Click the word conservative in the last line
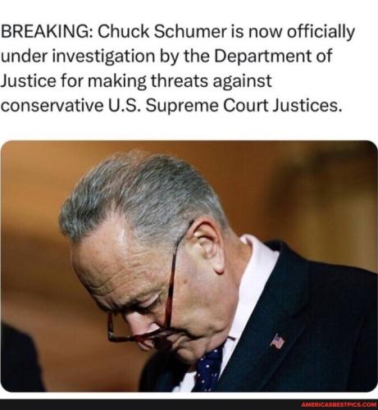 [52, 106]
